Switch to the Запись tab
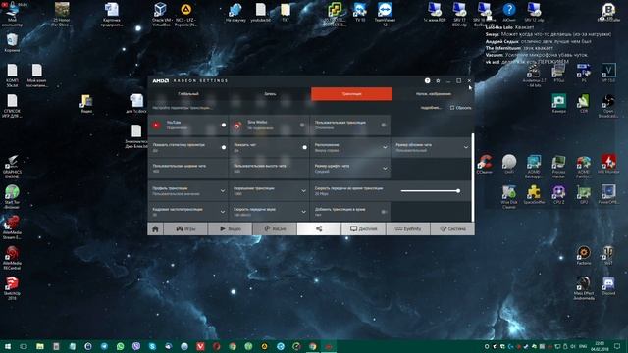Viewport: 628px width, 353px height. (270, 94)
